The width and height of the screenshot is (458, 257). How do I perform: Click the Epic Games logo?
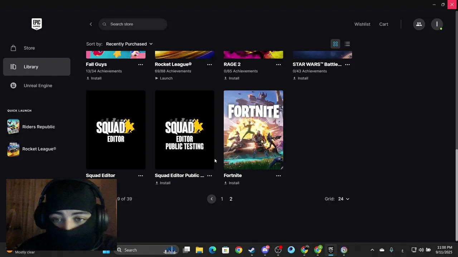[36, 24]
